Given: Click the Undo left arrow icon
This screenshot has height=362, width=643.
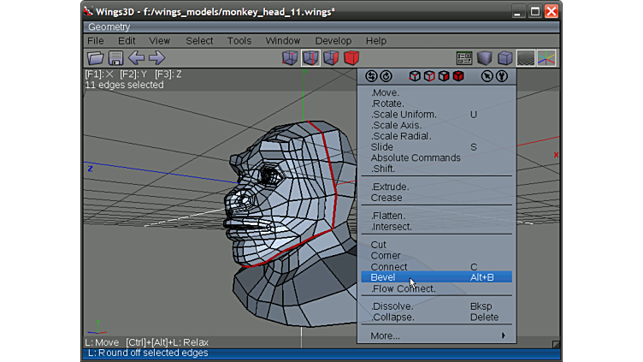Looking at the screenshot, I should coord(136,58).
